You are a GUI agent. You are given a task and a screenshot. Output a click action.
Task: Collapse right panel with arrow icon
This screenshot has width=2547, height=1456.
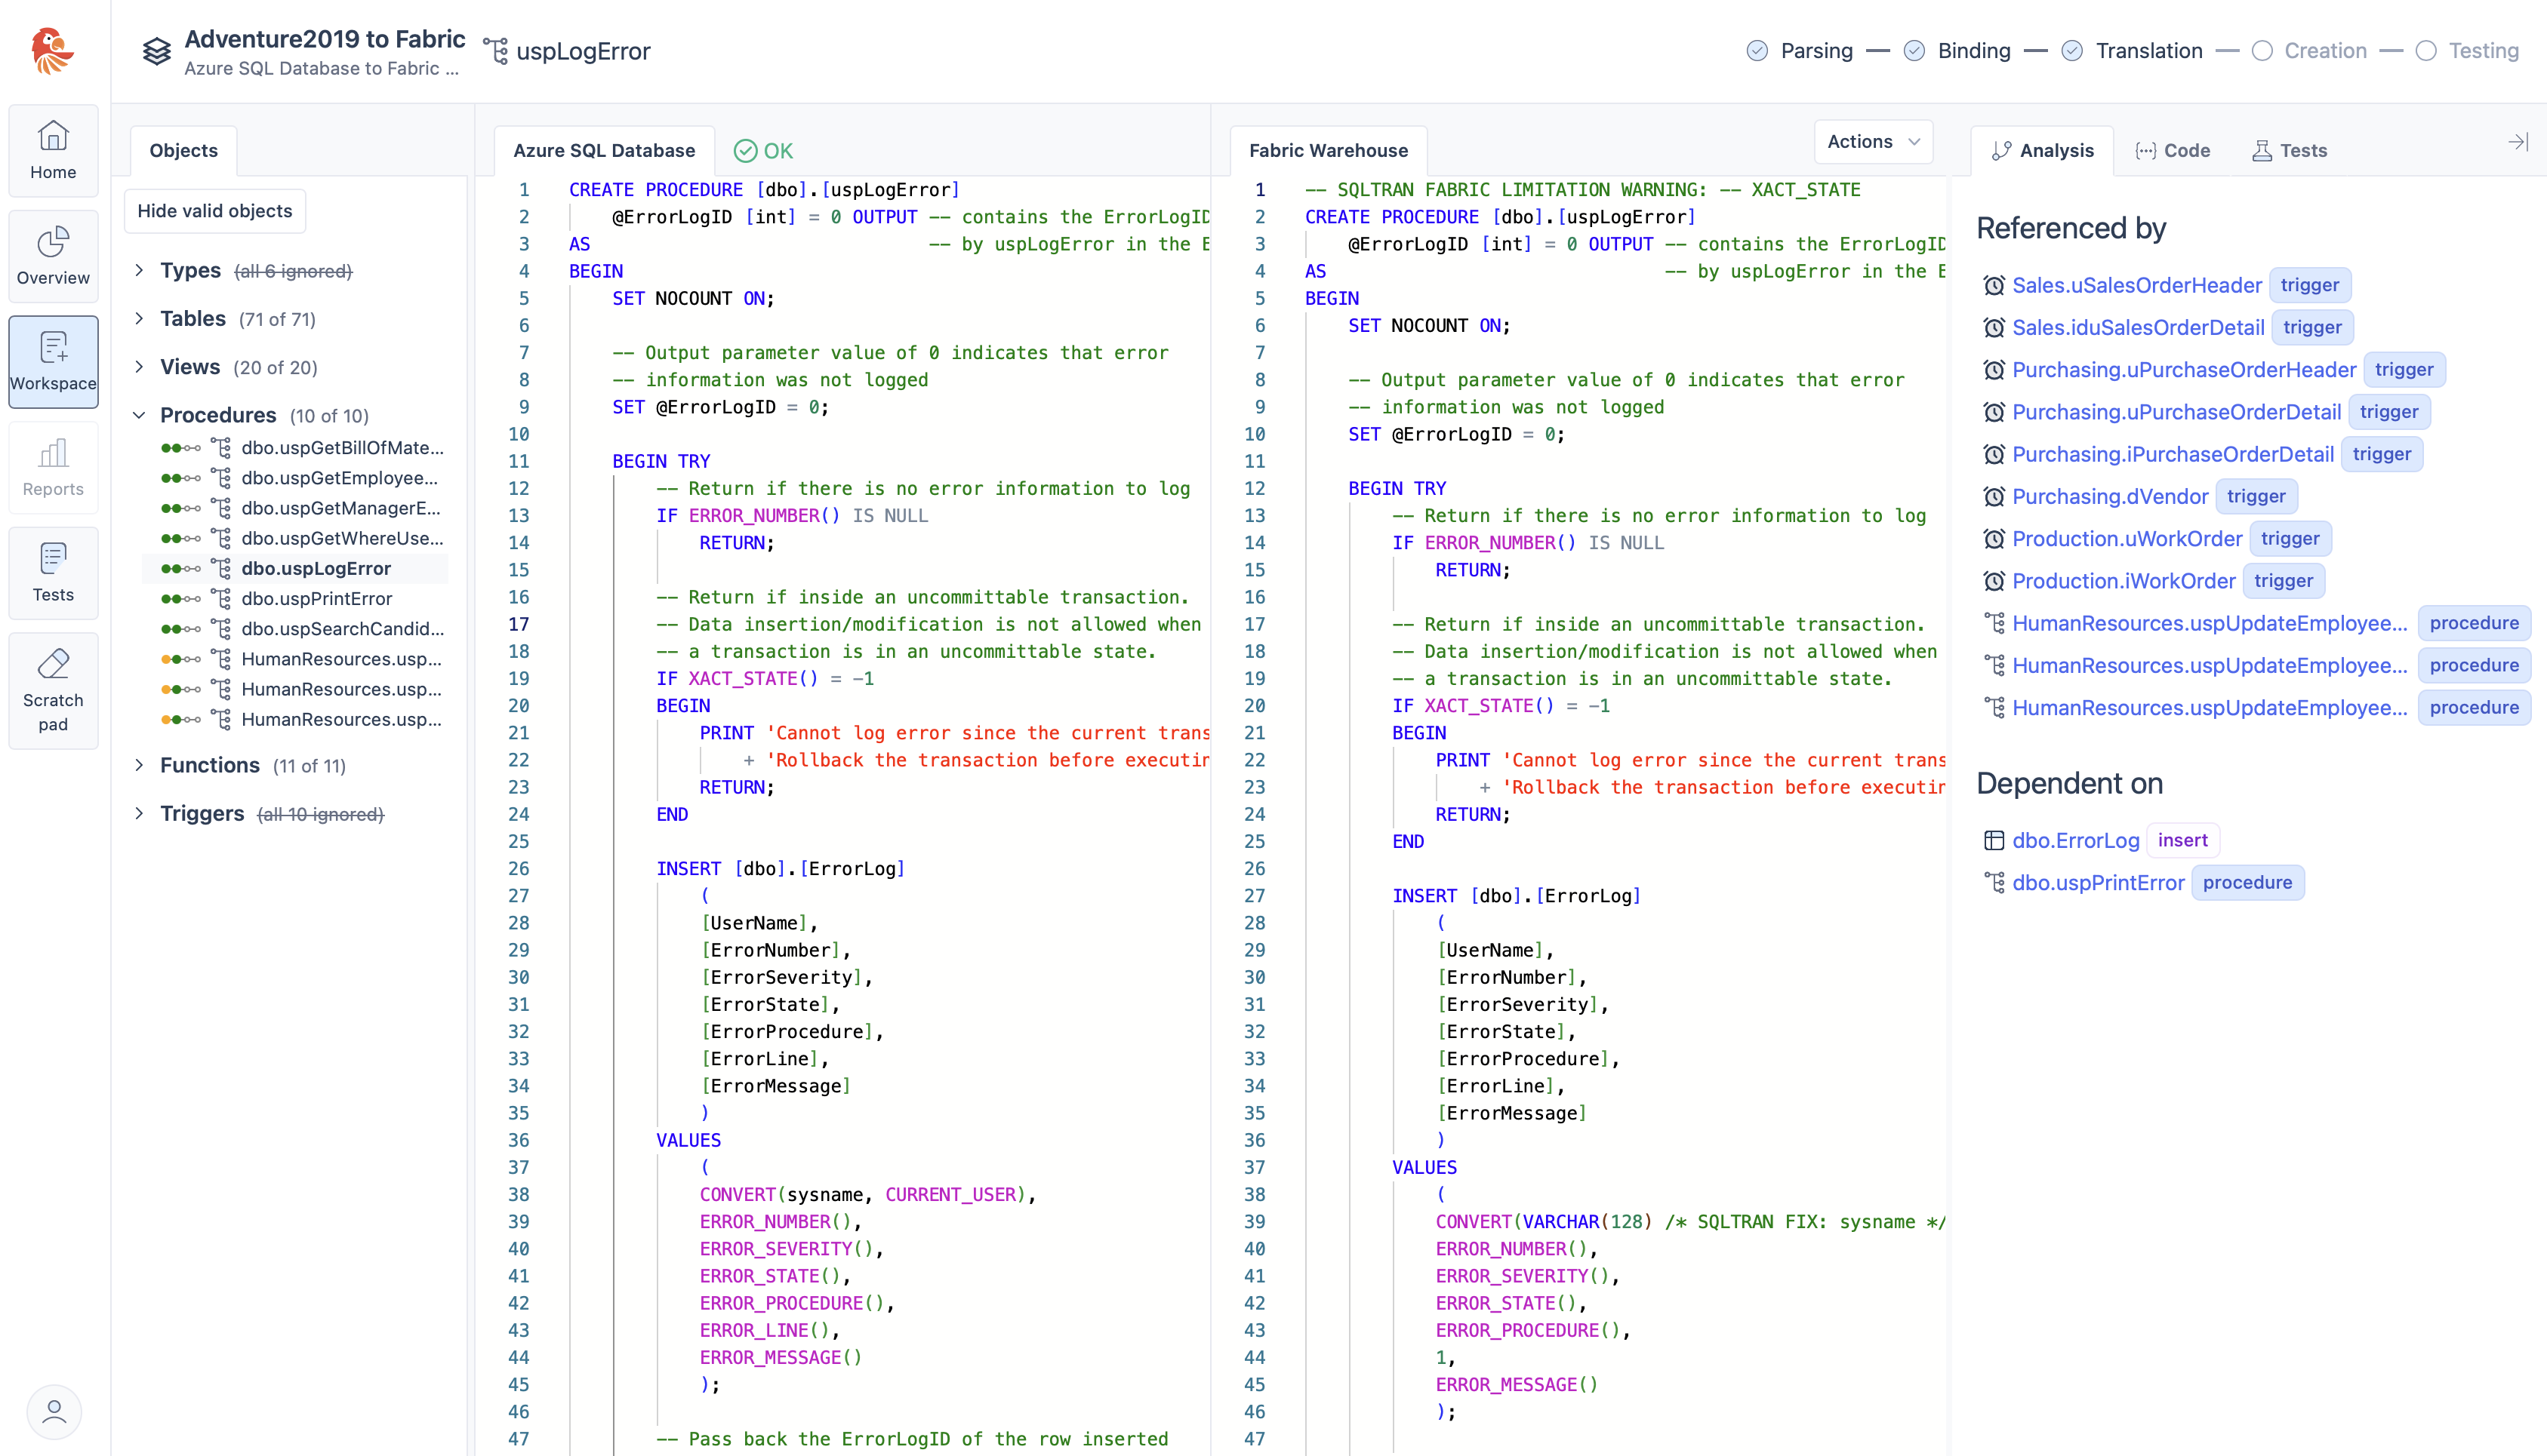tap(2517, 143)
